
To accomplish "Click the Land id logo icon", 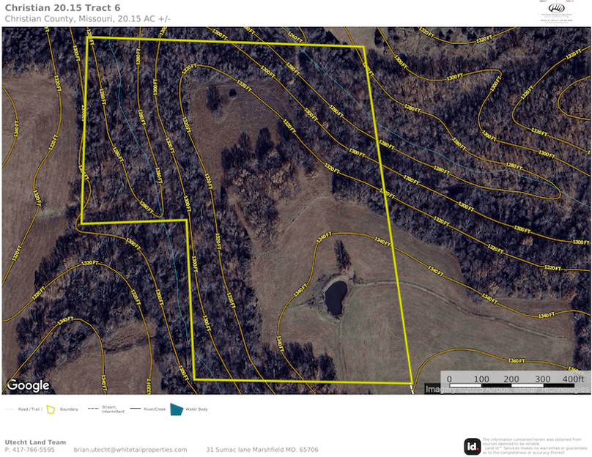I will pyautogui.click(x=472, y=447).
